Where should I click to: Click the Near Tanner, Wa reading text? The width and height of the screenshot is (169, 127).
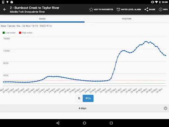(x=26, y=26)
